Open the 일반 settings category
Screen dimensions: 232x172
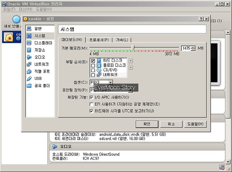point(40,29)
